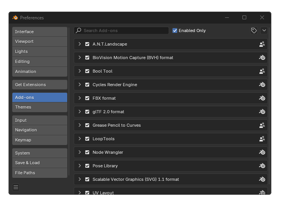Open the Lights preferences section

click(40, 51)
